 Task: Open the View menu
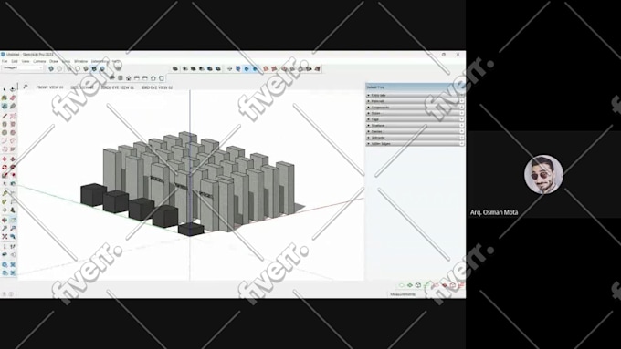point(26,61)
